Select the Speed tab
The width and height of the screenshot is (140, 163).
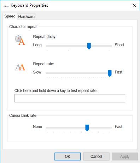click(x=10, y=16)
